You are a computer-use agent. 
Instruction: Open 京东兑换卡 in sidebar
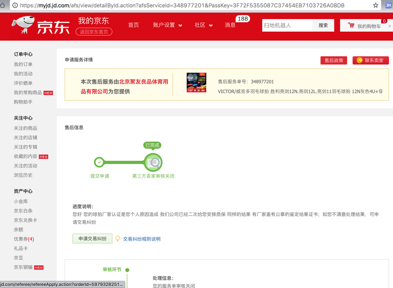coord(25,220)
